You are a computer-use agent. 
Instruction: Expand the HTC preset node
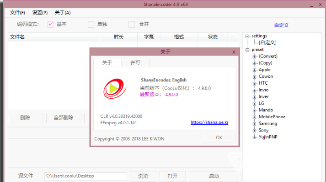254,84
